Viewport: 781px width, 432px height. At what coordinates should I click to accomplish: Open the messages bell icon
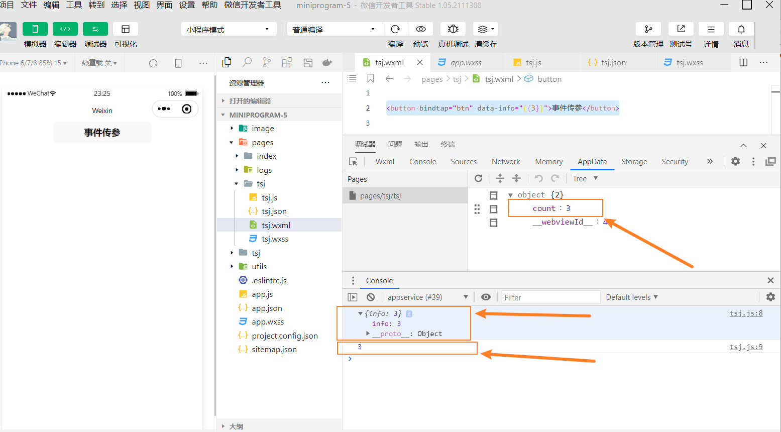(x=741, y=29)
